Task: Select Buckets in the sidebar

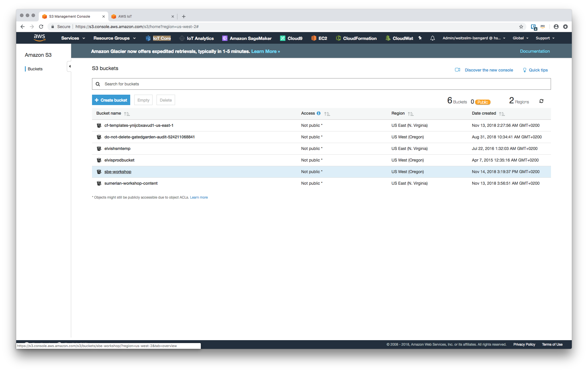Action: point(35,69)
